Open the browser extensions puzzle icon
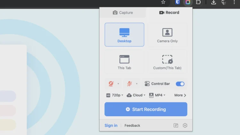Viewport: 240px width, 135px height. pos(198,2)
